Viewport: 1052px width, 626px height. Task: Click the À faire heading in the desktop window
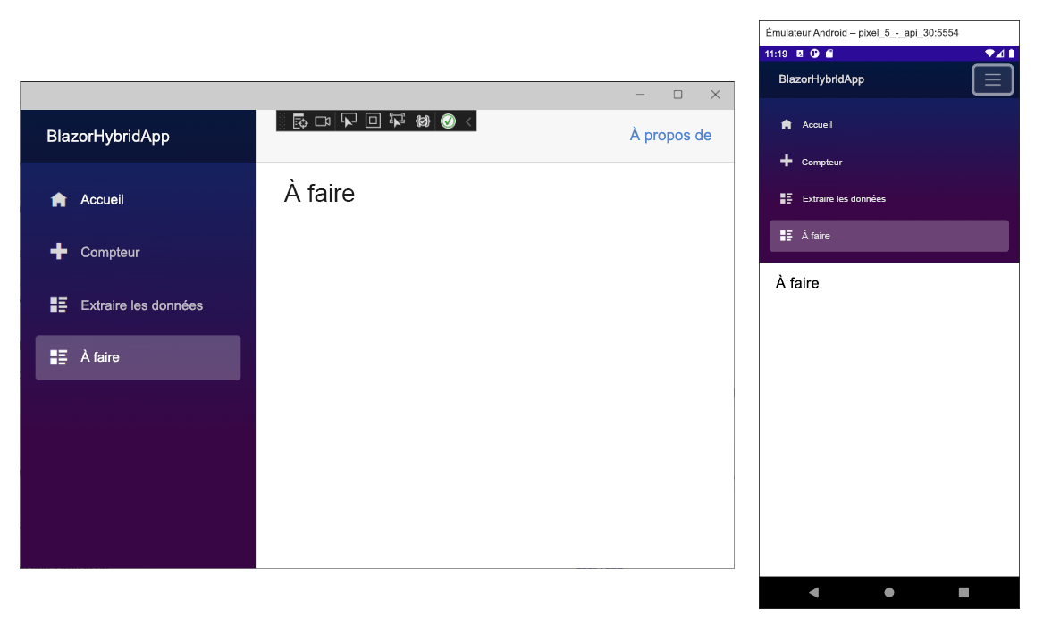click(x=319, y=193)
